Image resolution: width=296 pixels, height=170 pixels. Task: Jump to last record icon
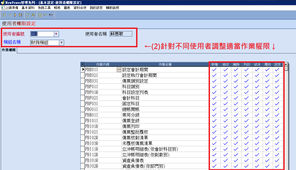(21, 15)
